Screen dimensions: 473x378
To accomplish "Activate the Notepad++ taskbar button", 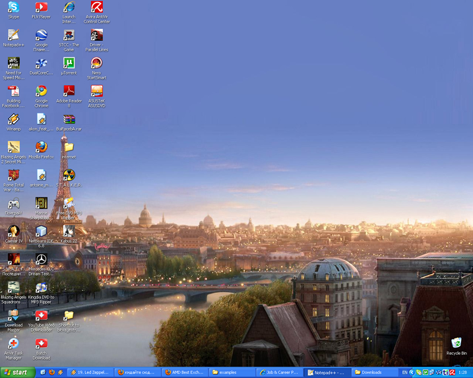I will (x=327, y=372).
